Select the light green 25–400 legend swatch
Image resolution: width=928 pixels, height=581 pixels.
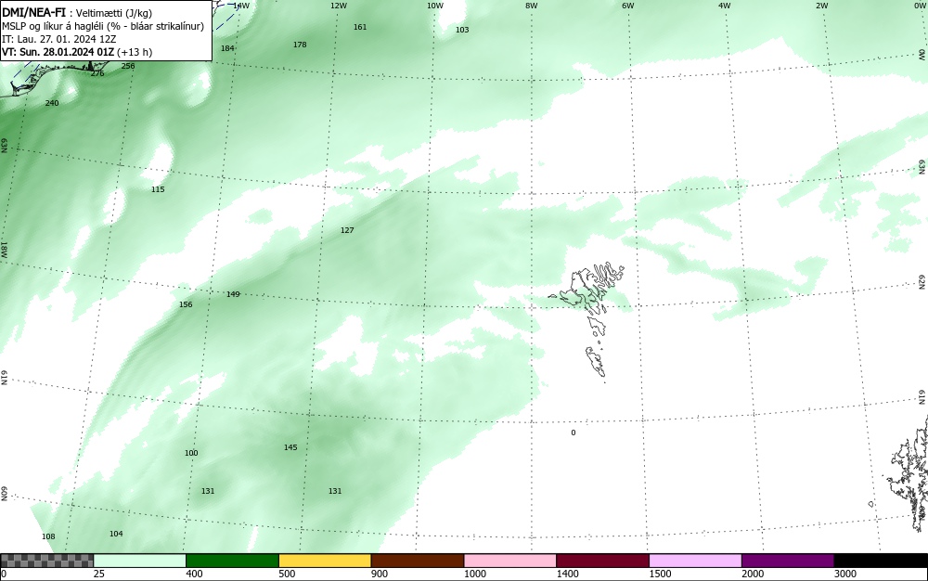pyautogui.click(x=140, y=561)
